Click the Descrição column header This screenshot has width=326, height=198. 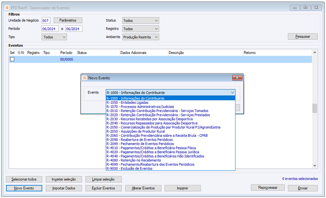pos(205,53)
